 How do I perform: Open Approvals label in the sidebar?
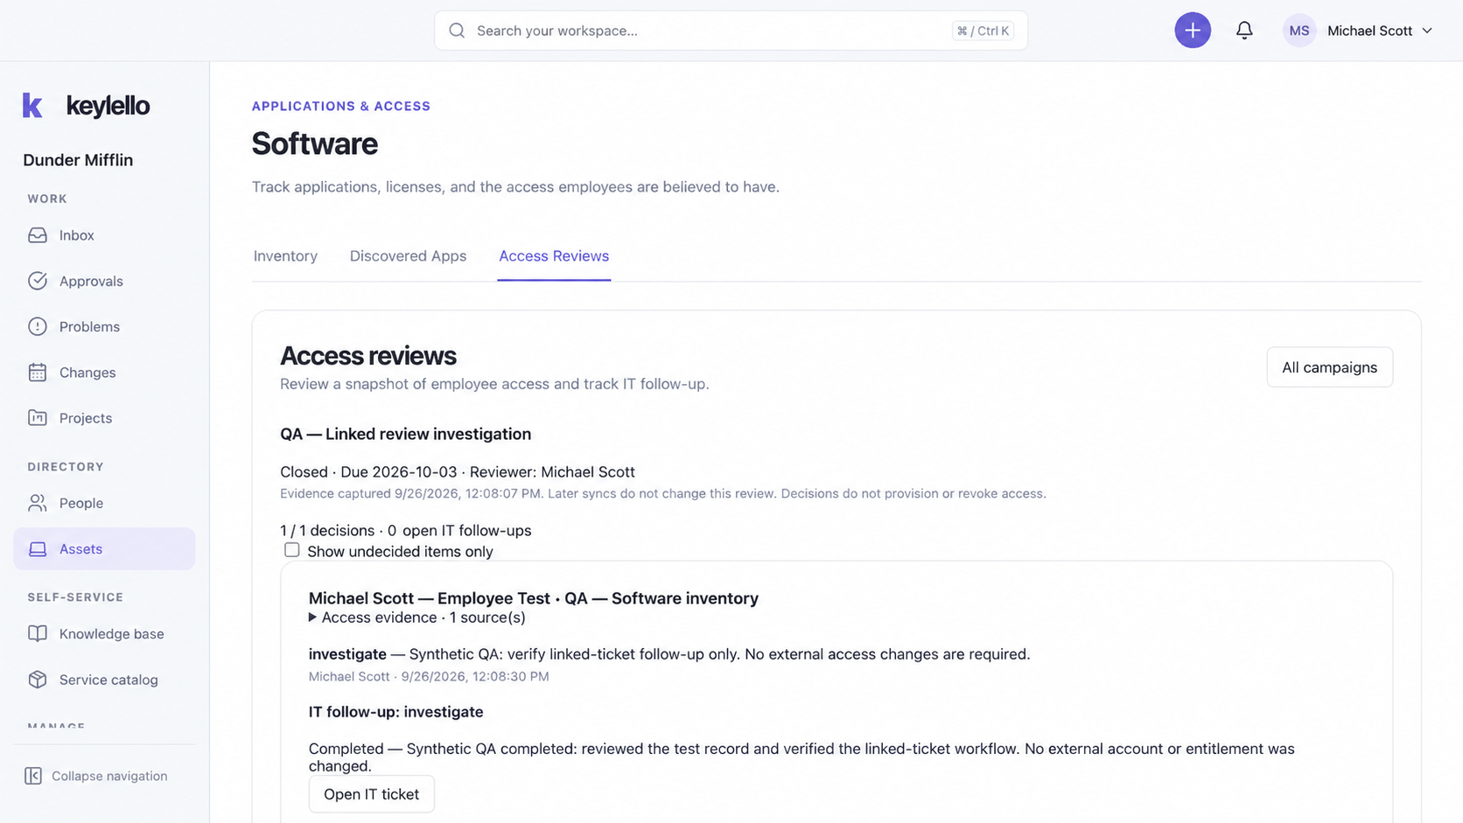tap(91, 281)
